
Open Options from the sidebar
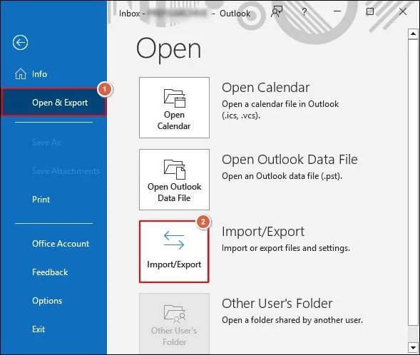point(47,301)
